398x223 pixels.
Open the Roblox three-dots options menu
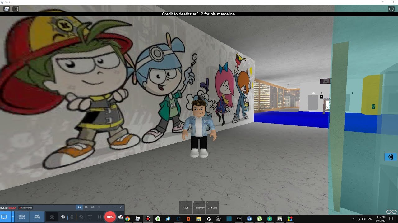tap(391, 9)
